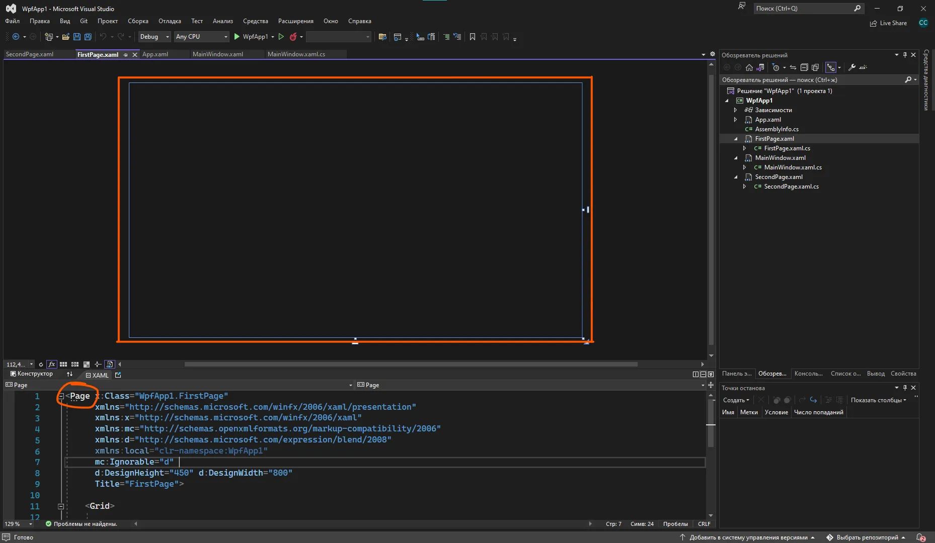Collapse the SecondPage.xaml node
The image size is (935, 543).
coord(736,177)
